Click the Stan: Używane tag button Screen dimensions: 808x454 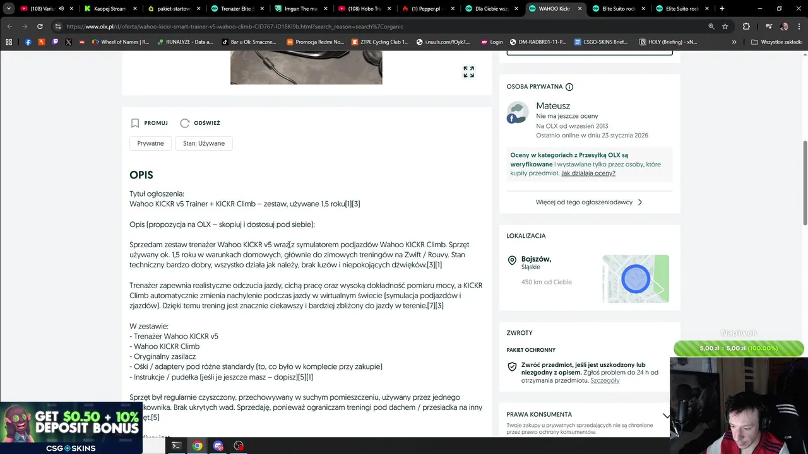click(x=204, y=143)
